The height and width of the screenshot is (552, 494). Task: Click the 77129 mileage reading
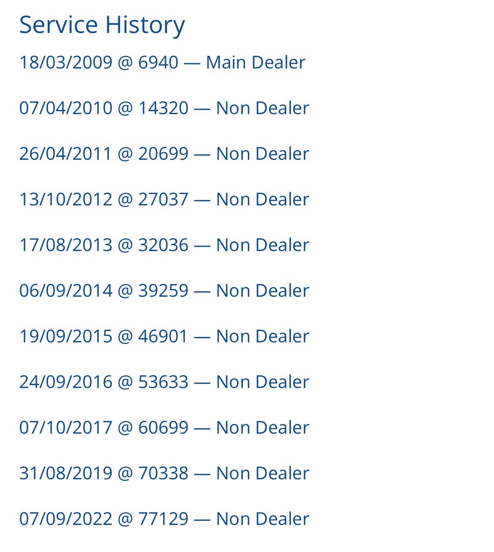click(163, 519)
